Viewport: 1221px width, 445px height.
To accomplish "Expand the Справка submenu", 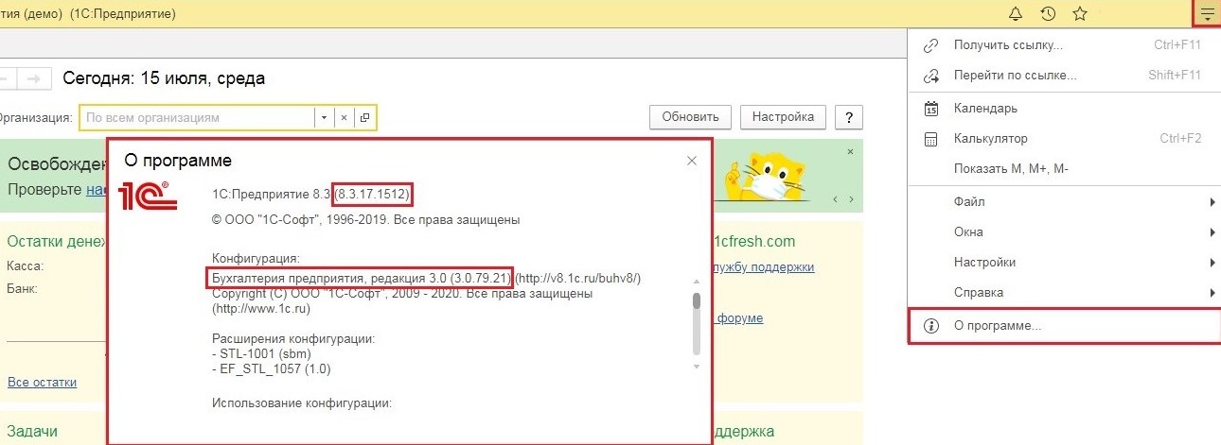I will click(x=1064, y=292).
